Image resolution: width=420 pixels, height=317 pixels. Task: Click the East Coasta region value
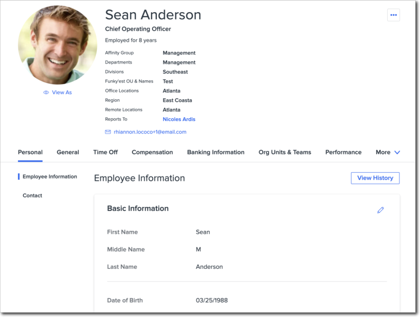[177, 100]
